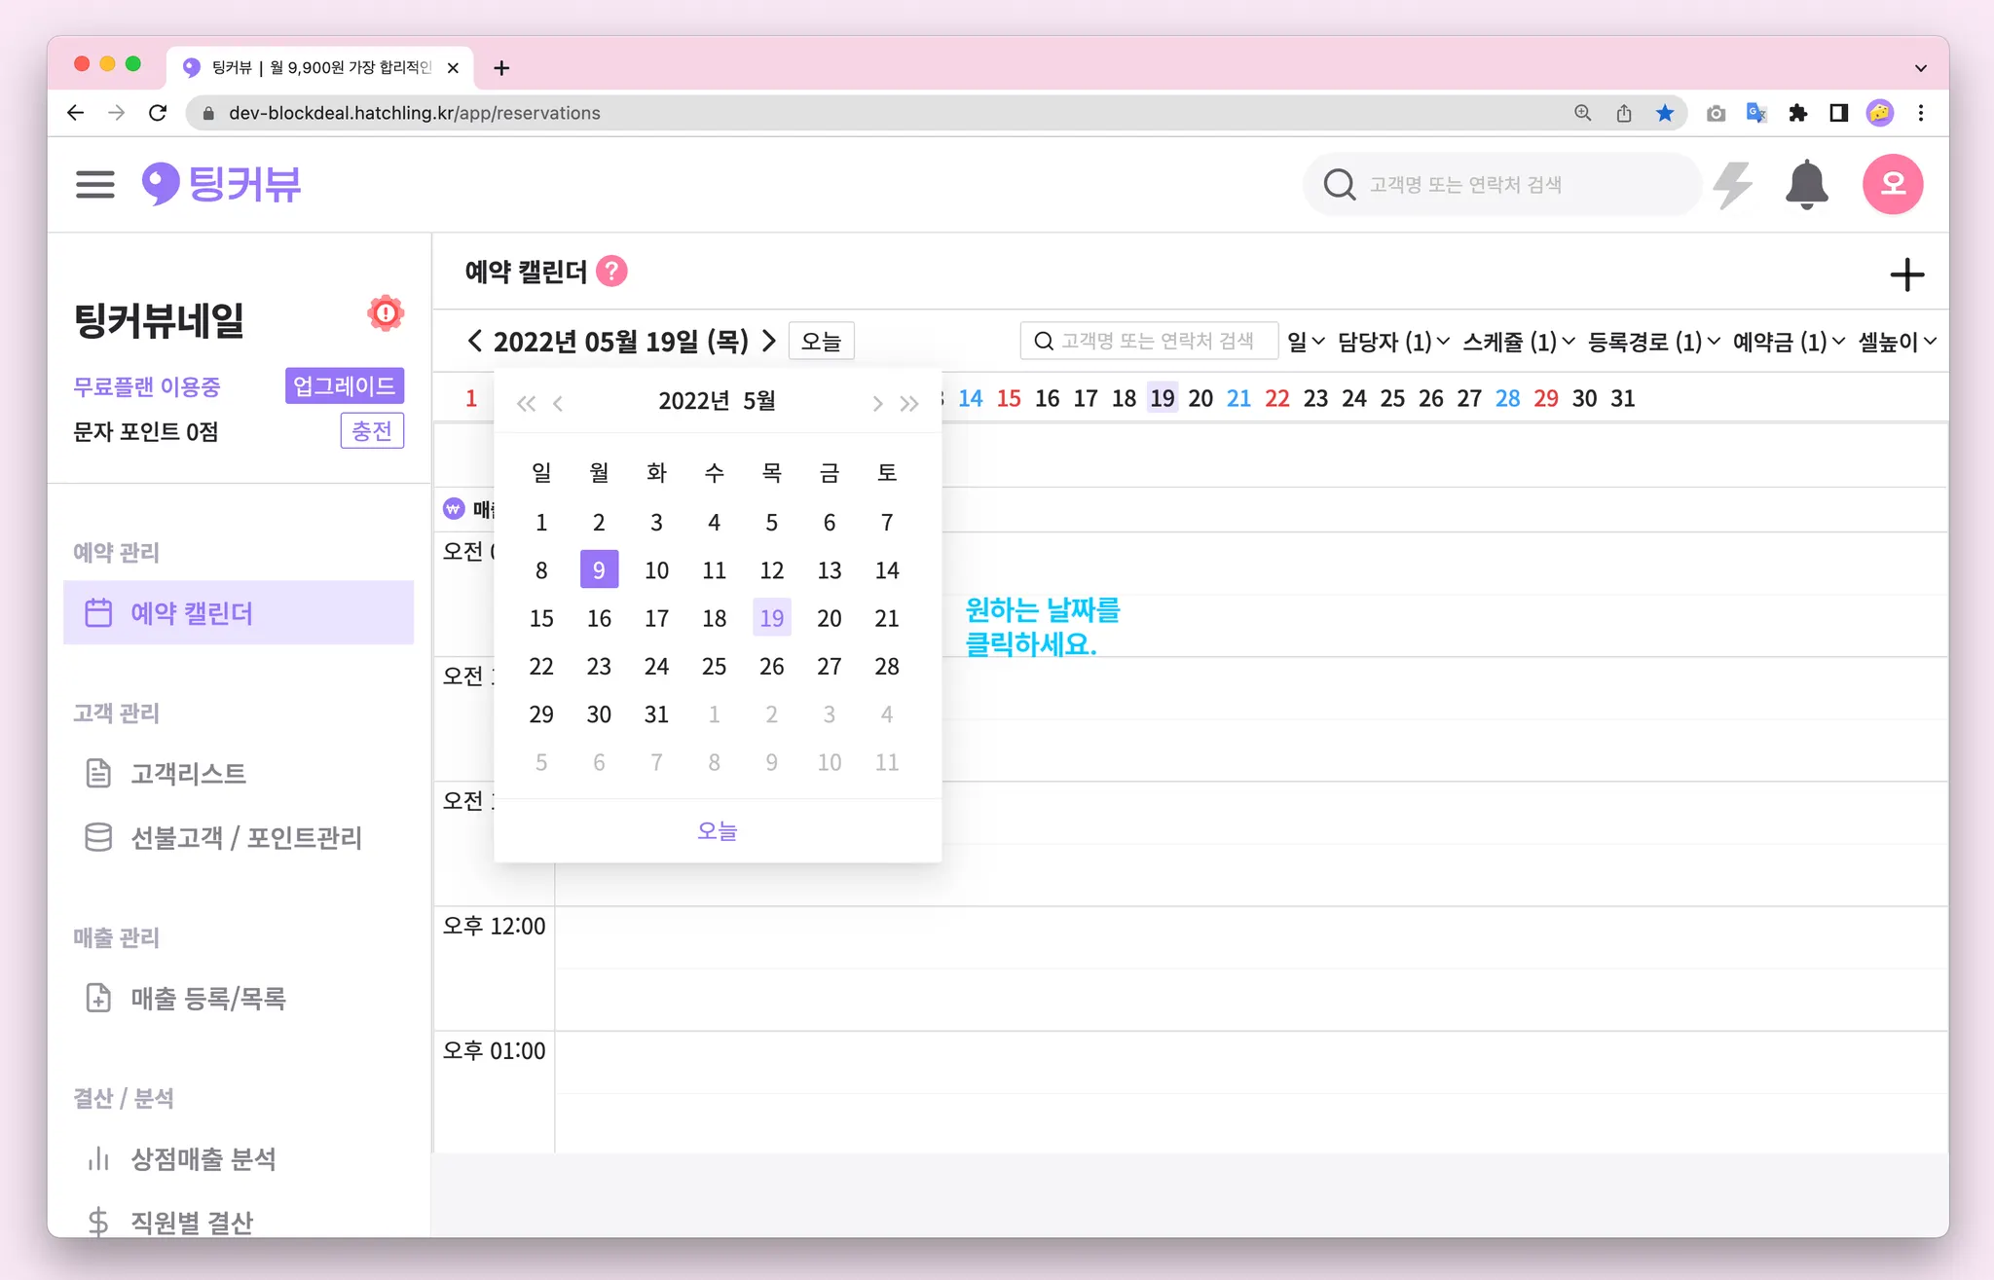Image resolution: width=1994 pixels, height=1280 pixels.
Task: Go to previous month in date picker
Action: [558, 403]
